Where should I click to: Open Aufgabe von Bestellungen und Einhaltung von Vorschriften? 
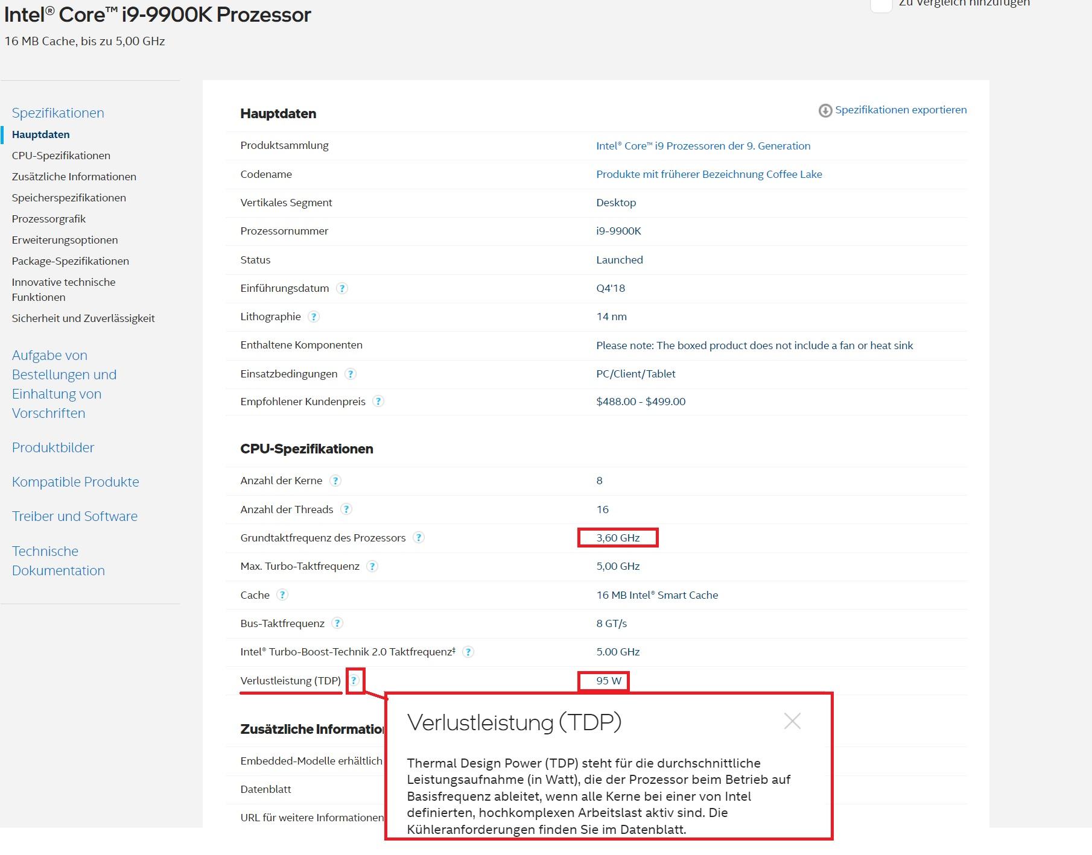point(64,384)
